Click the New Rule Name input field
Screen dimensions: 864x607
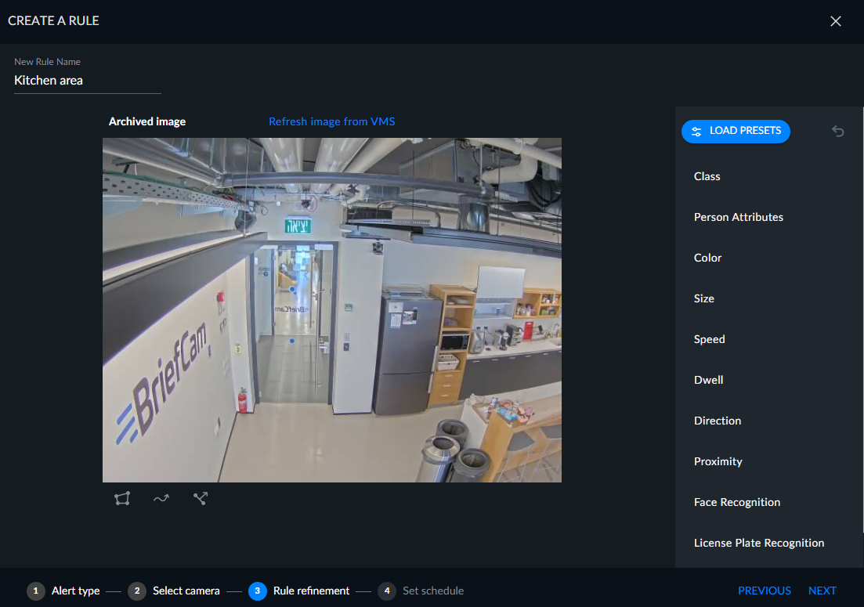click(87, 81)
